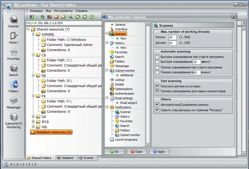Click the green forward arrow toolbar icon
Image resolution: width=249 pixels, height=169 pixels.
[85, 17]
